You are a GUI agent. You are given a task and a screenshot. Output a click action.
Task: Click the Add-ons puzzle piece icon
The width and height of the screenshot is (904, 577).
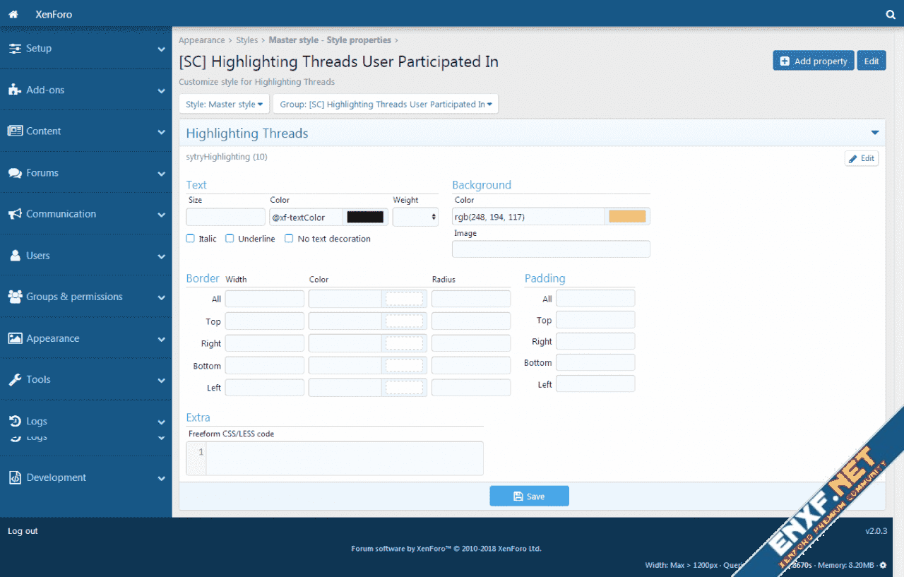coord(15,90)
